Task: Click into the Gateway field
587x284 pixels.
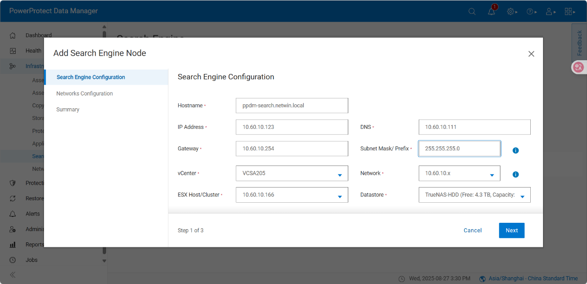Action: [x=292, y=148]
